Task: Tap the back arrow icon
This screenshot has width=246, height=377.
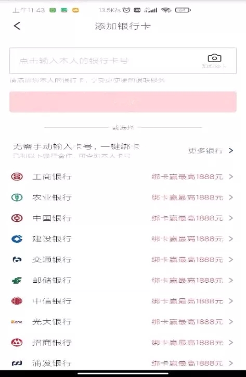Action: 17,26
